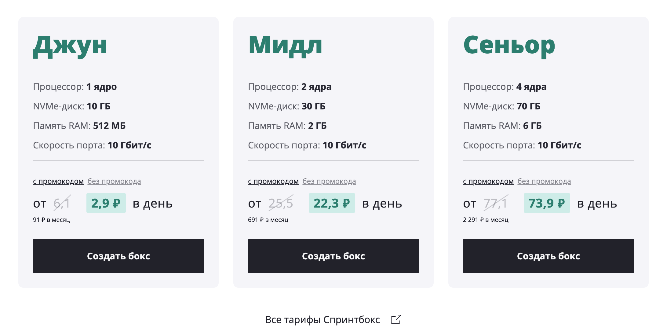Open Все тарифы Спринтбокс link
667x331 pixels.
click(x=322, y=319)
